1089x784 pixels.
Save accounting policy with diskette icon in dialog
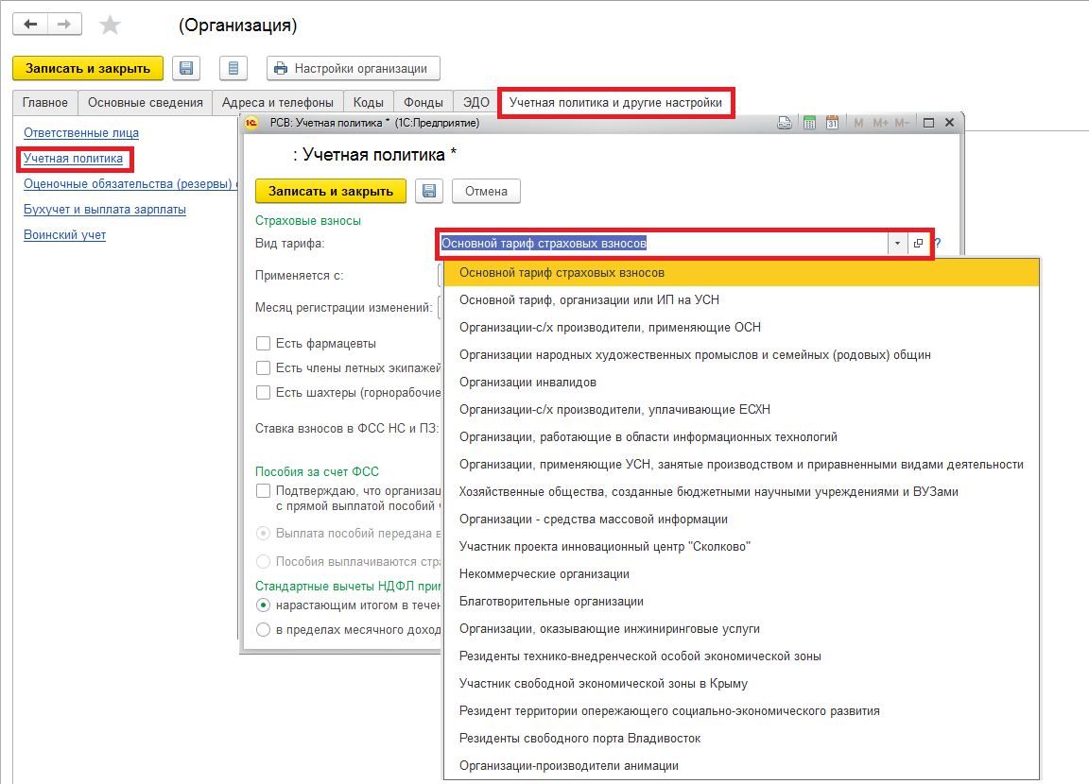429,191
